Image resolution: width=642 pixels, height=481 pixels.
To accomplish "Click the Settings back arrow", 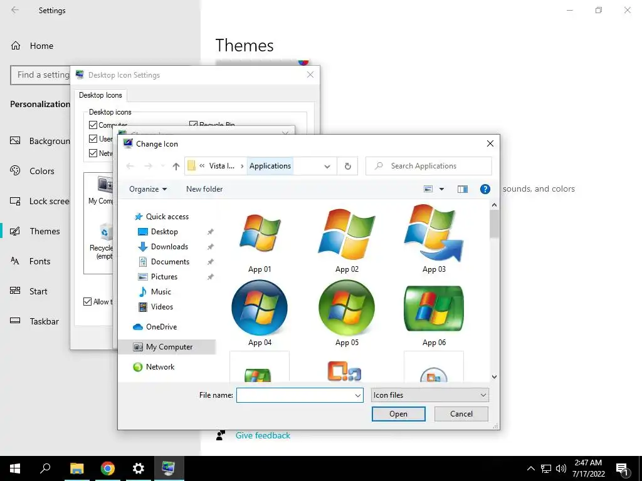I will point(15,10).
